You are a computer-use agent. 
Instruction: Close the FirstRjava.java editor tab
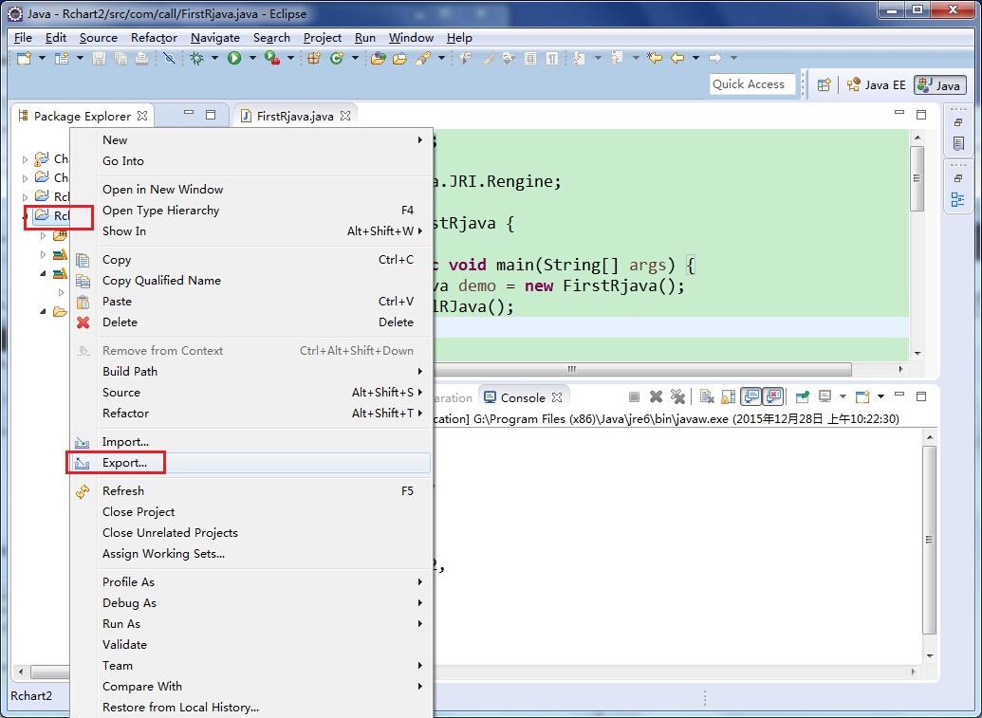pos(345,116)
